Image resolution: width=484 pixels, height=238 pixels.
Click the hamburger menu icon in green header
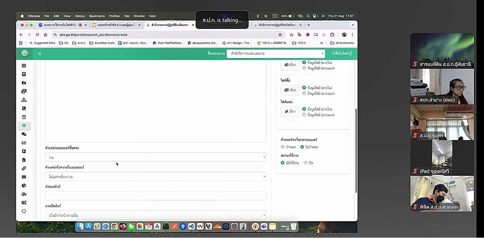point(39,54)
